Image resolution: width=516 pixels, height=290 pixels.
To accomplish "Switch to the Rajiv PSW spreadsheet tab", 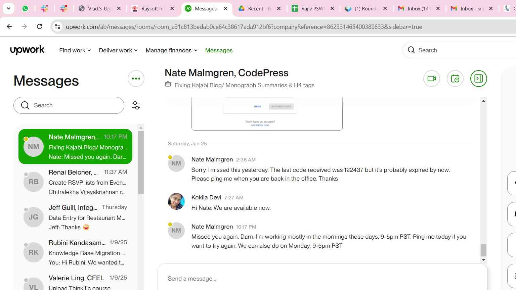I will pyautogui.click(x=312, y=8).
